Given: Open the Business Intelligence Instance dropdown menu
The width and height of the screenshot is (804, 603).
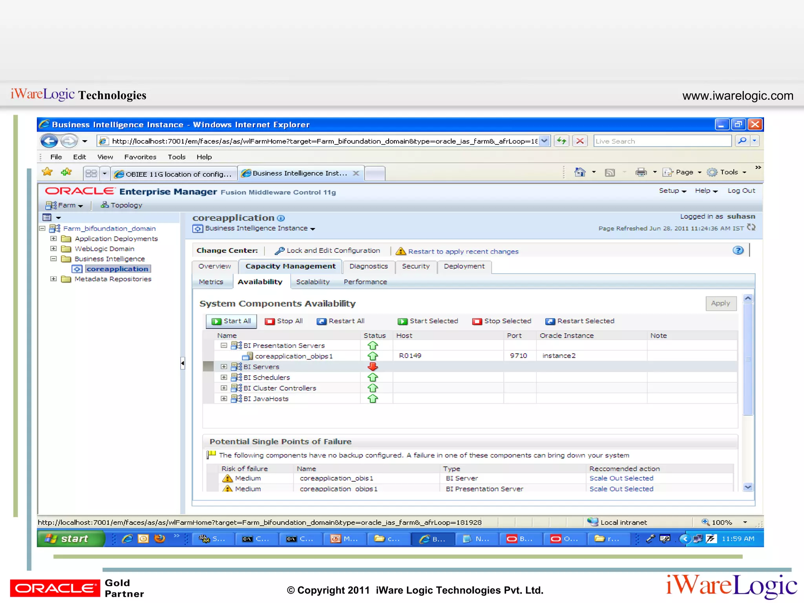Looking at the screenshot, I should coord(312,229).
